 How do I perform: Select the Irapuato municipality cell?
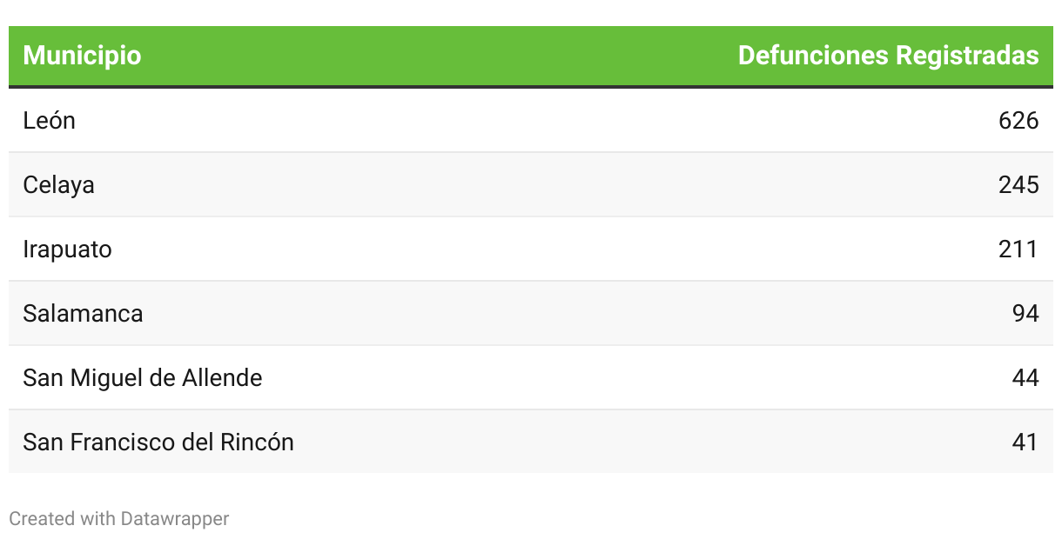[68, 250]
